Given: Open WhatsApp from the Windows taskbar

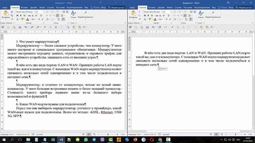Looking at the screenshot, I should click(86, 139).
